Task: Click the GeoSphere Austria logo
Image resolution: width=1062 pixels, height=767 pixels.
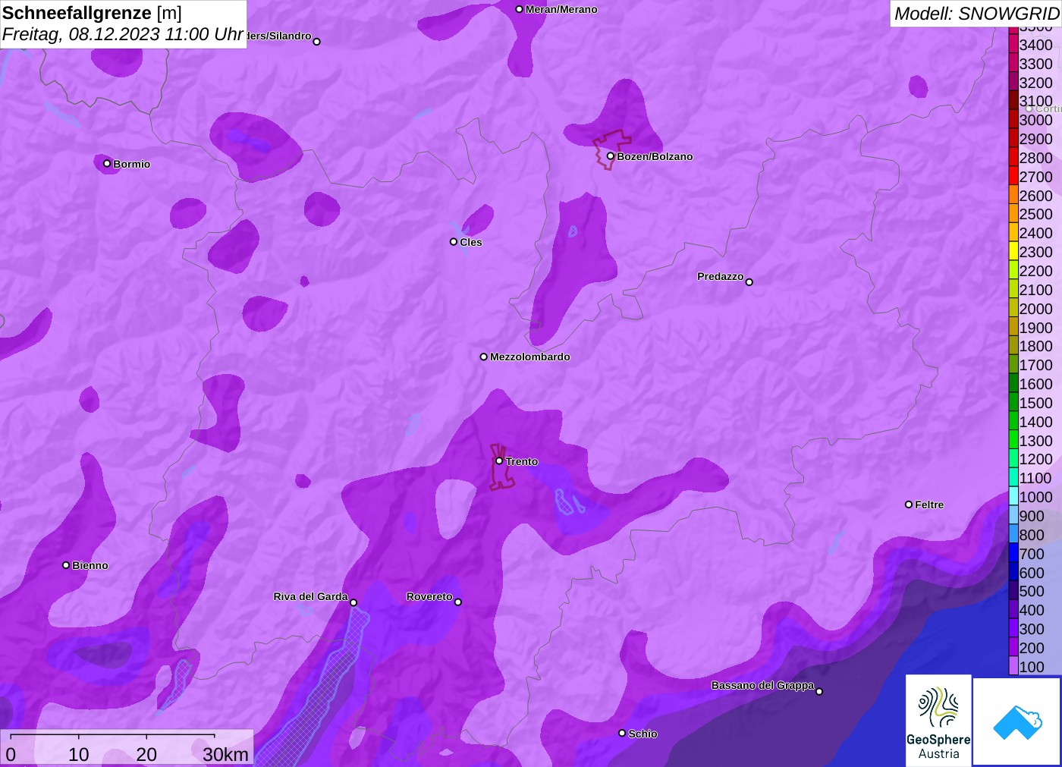Action: click(938, 719)
